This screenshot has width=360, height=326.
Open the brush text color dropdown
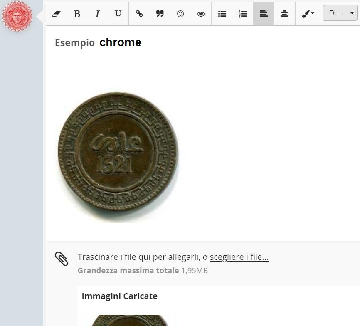point(308,14)
